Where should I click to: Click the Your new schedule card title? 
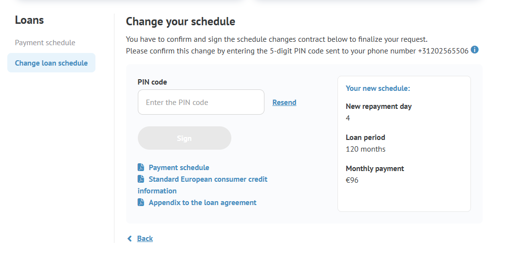[x=378, y=88]
